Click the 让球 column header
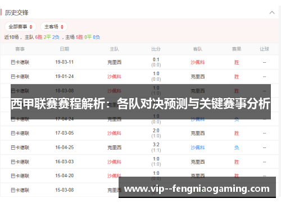Screen dimensions: 281x203 [264, 49]
